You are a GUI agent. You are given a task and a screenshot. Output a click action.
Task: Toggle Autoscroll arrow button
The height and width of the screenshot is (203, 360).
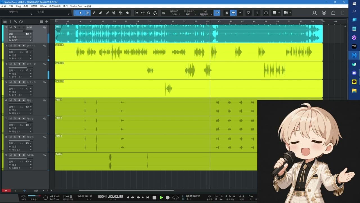pos(233,13)
